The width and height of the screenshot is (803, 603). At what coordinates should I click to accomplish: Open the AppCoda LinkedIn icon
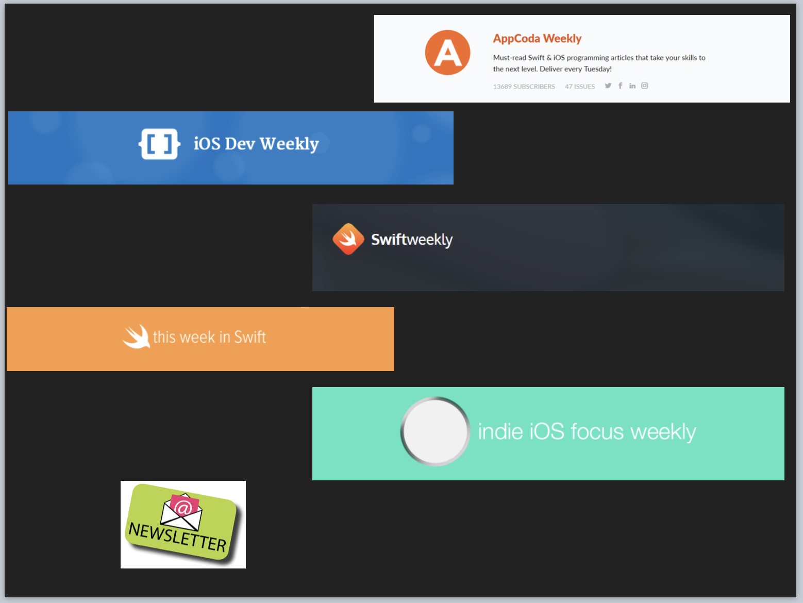(632, 86)
